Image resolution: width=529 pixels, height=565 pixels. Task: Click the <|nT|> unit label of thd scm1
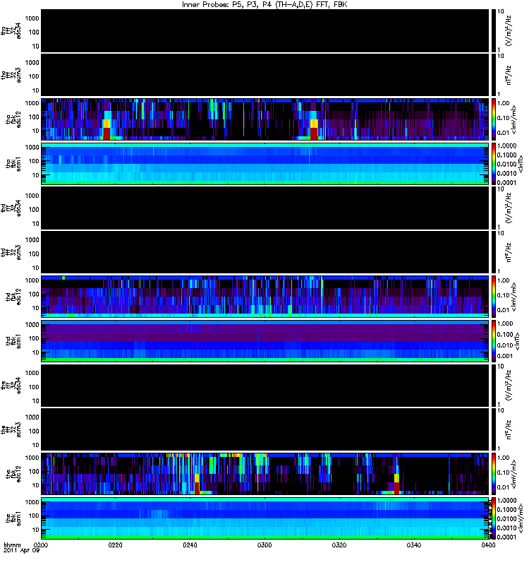click(518, 342)
